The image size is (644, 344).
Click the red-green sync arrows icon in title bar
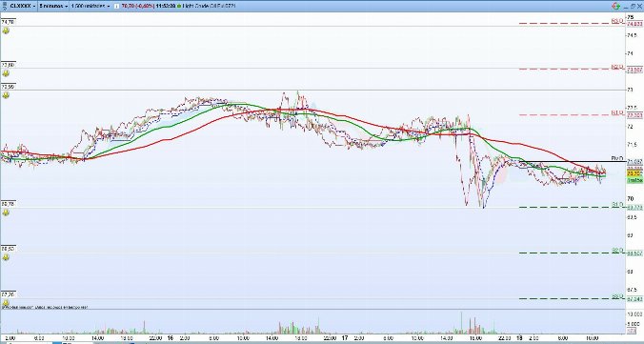coord(615,6)
